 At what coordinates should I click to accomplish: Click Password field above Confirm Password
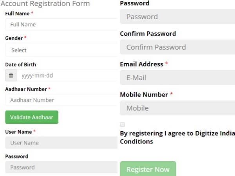click(177, 17)
